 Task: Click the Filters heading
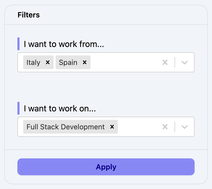point(29,15)
